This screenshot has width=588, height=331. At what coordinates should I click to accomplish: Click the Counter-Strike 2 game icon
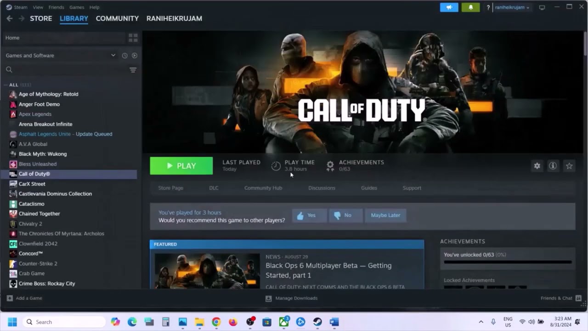pos(13,263)
